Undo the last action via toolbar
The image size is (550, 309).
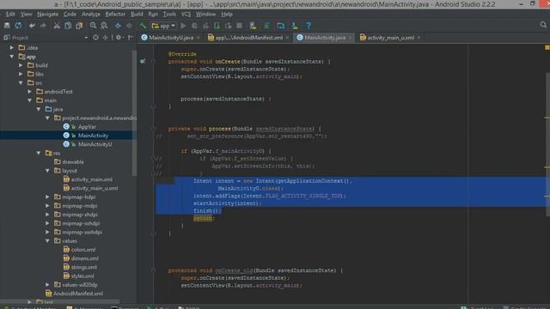point(32,25)
